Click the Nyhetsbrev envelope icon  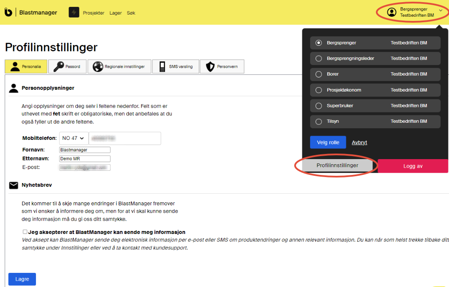pos(13,185)
